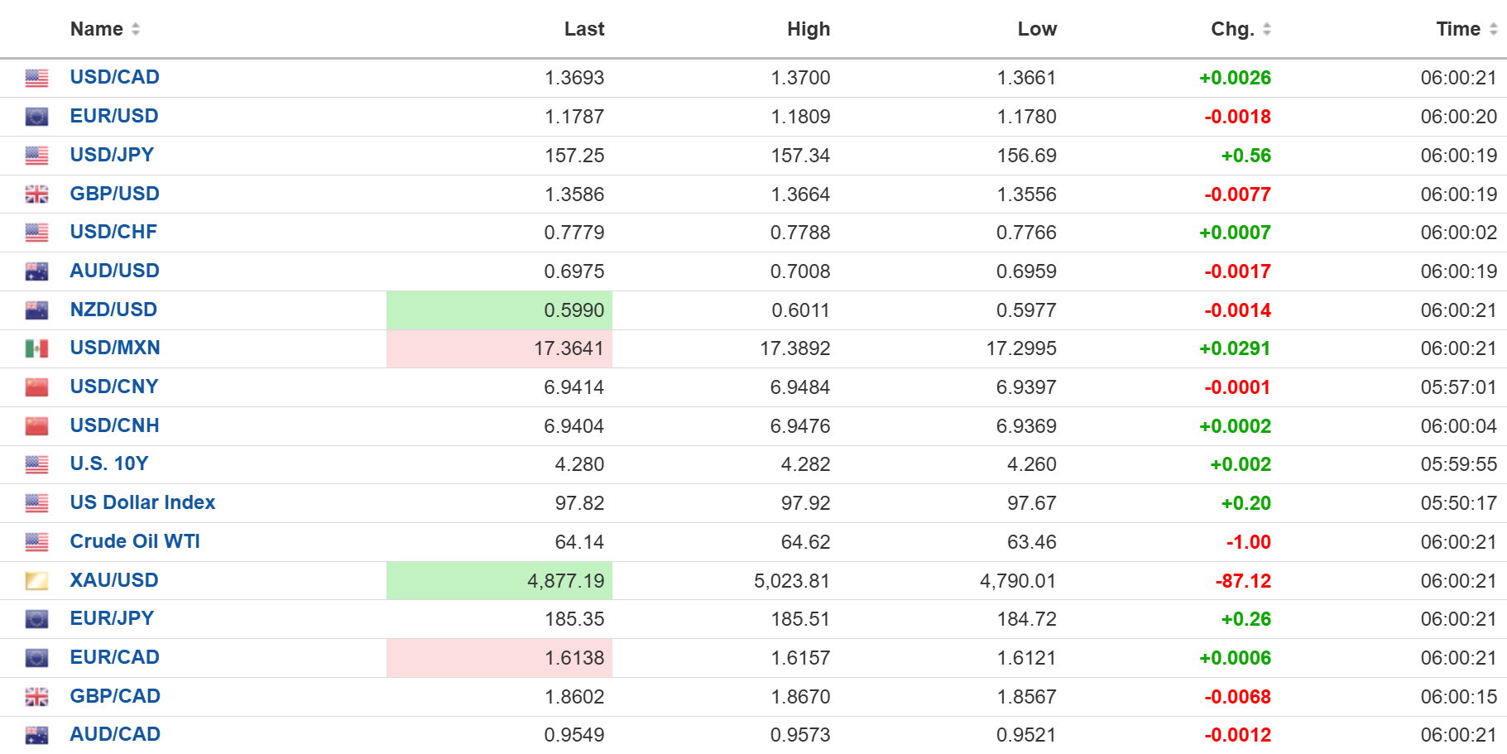Open the Crude Oil WTI link
This screenshot has width=1507, height=754.
(135, 541)
